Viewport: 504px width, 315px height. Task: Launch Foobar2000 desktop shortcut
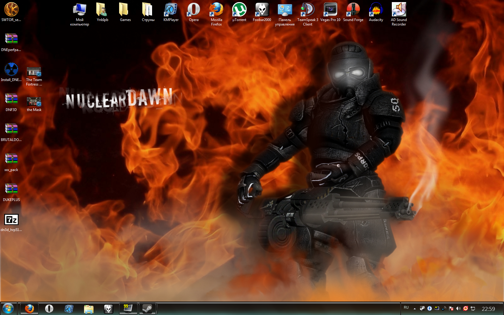(262, 12)
